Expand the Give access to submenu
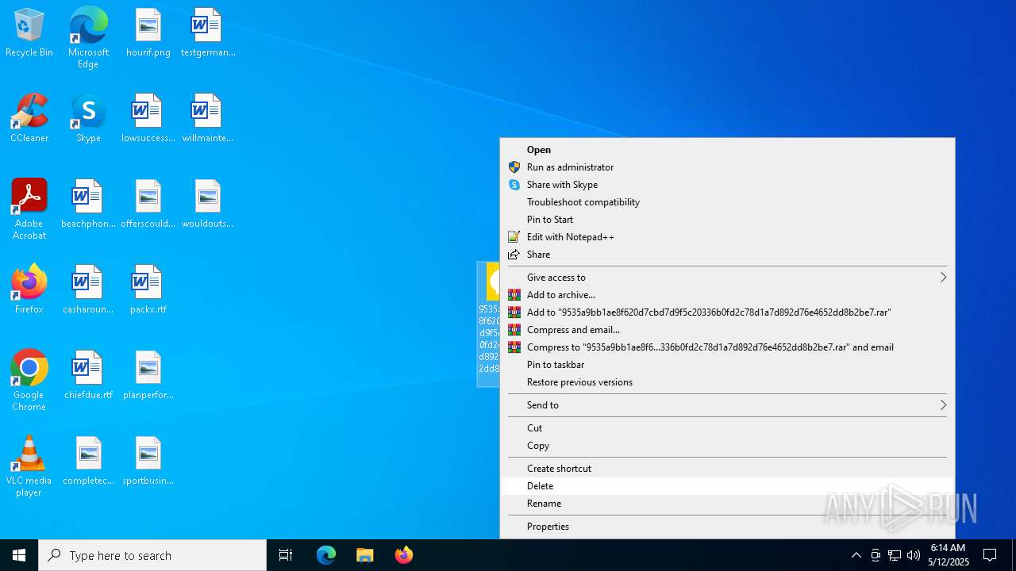 [x=727, y=278]
